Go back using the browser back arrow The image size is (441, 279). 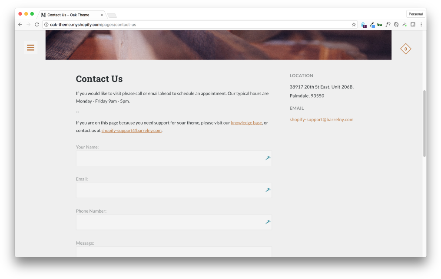click(20, 25)
